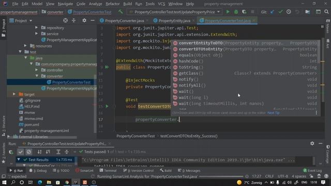Collapse the test folder
The width and height of the screenshot is (331, 186).
(x=20, y=52)
